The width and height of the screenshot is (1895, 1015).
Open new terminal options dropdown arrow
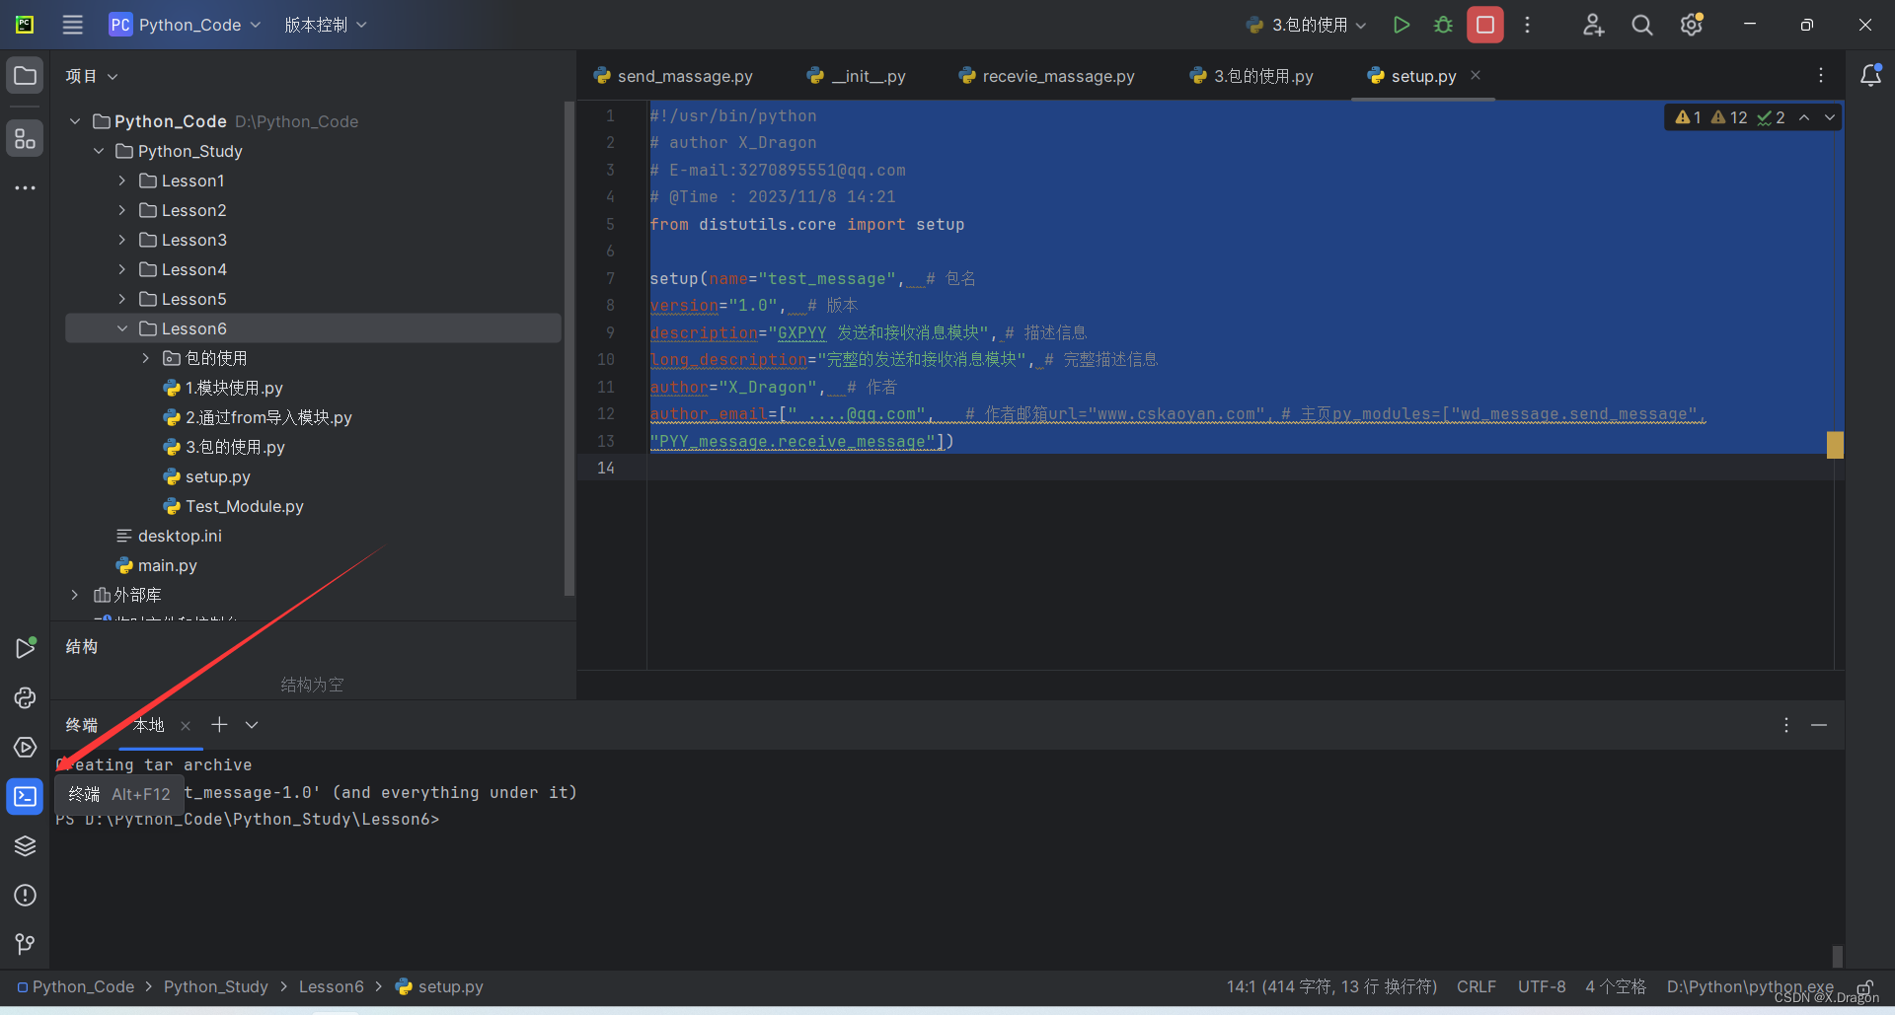click(252, 725)
